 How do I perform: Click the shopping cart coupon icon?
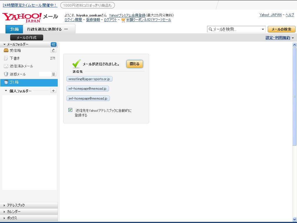(x=123, y=20)
